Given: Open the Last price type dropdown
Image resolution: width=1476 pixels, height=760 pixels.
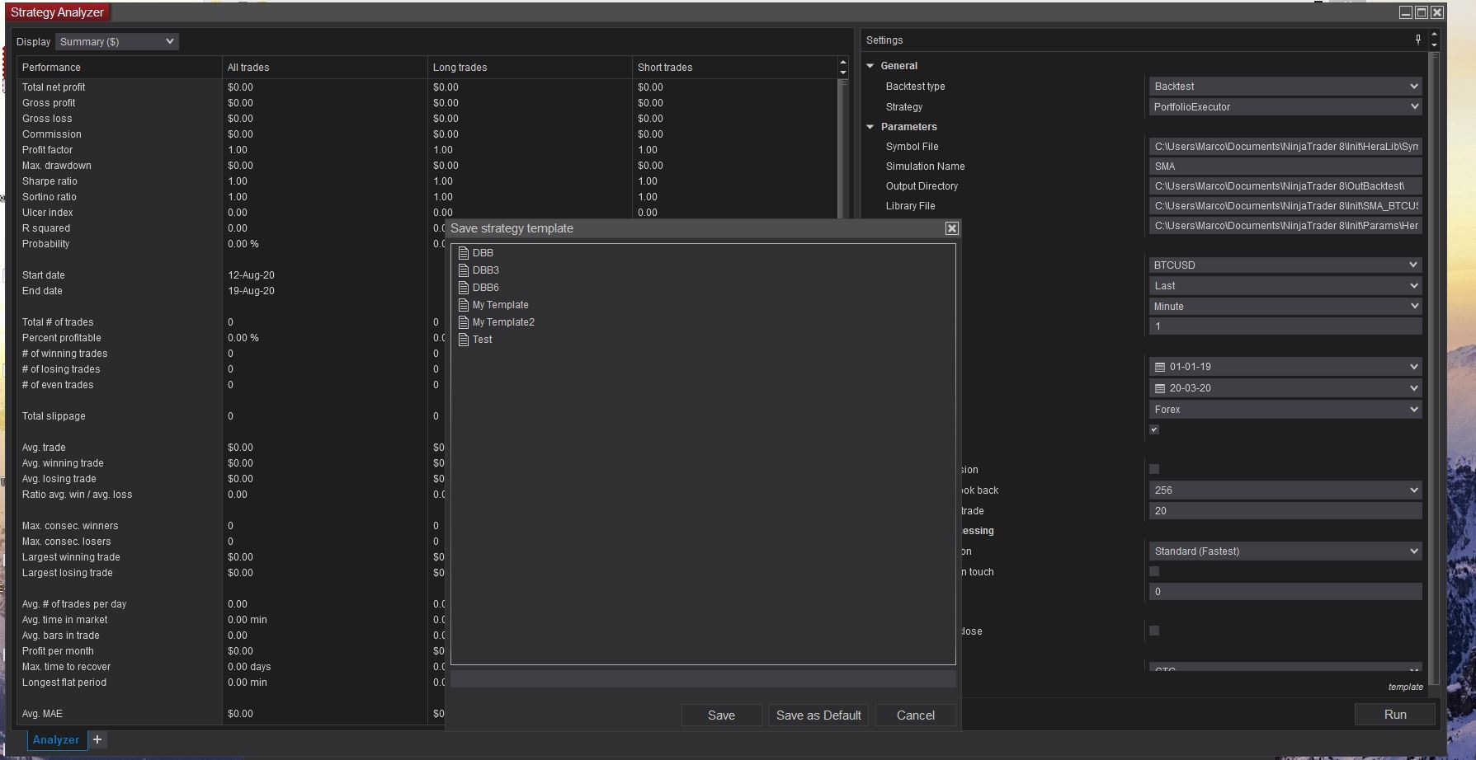Looking at the screenshot, I should [x=1285, y=286].
